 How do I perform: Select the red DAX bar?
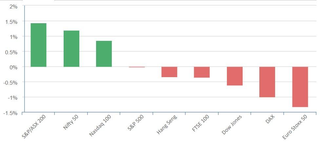[267, 82]
